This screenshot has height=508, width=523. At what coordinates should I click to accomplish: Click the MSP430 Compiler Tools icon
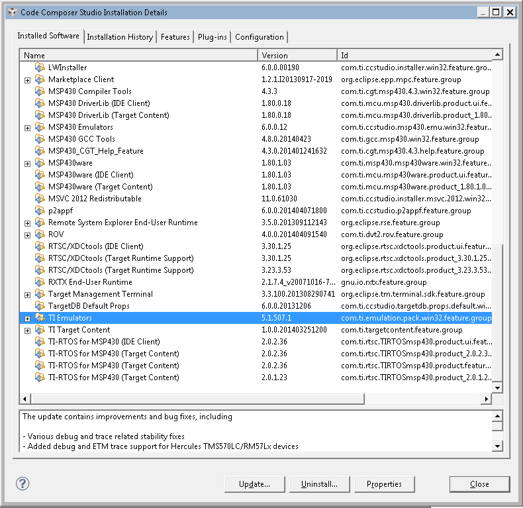40,91
